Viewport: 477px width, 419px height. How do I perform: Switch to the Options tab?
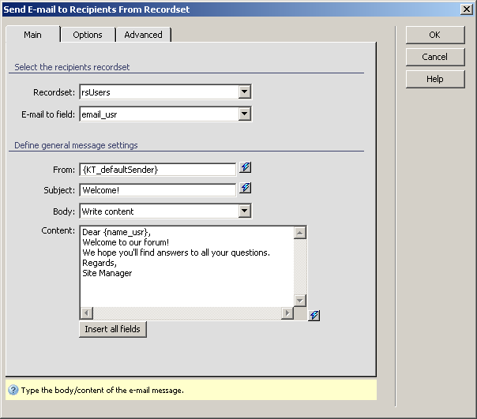(88, 35)
